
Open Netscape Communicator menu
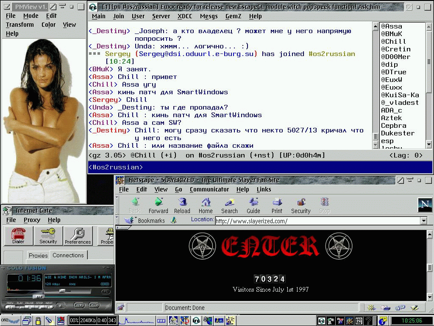[209, 189]
